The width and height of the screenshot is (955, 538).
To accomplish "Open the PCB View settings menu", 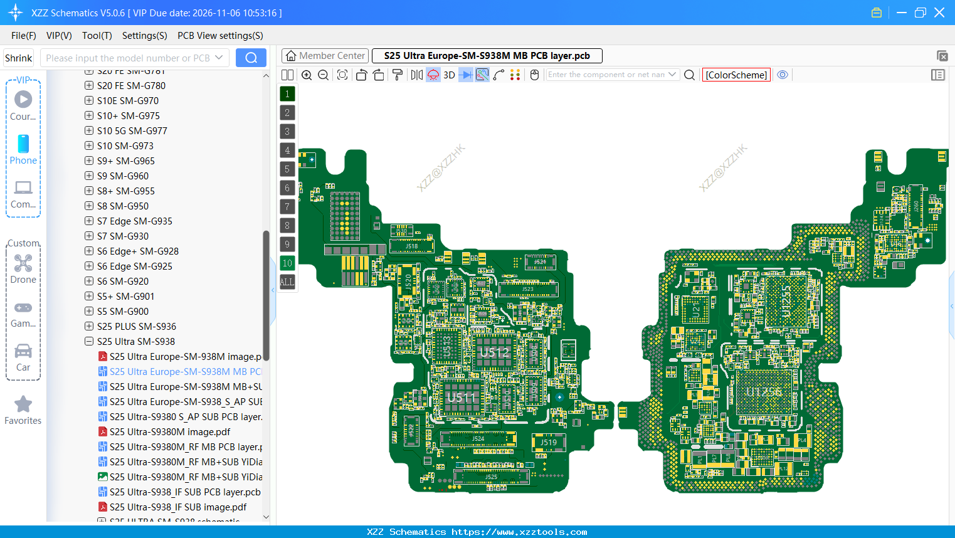I will pyautogui.click(x=219, y=36).
